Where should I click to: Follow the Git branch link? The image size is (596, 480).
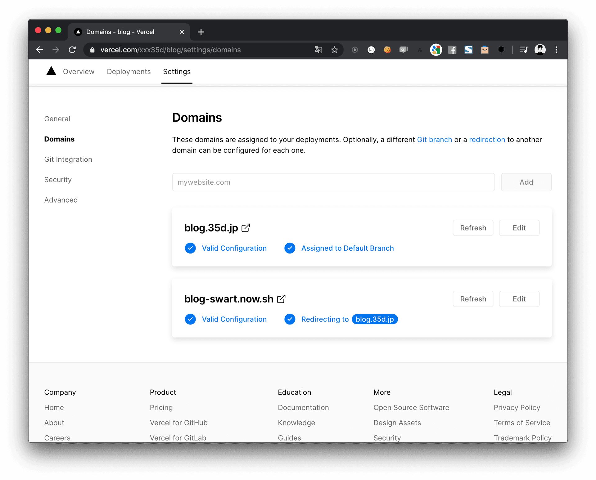(x=434, y=140)
